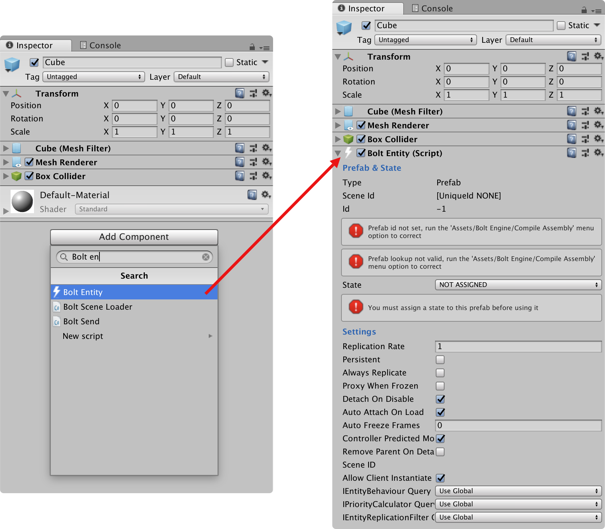The image size is (605, 529).
Task: Open IEntityBehaviour Query dropdown
Action: 518,491
